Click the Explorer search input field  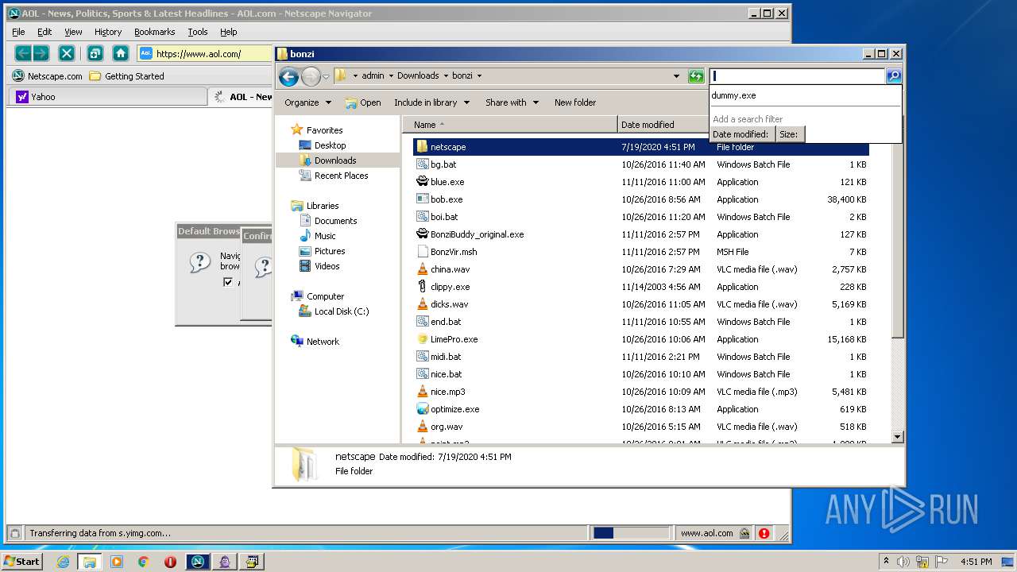(798, 76)
